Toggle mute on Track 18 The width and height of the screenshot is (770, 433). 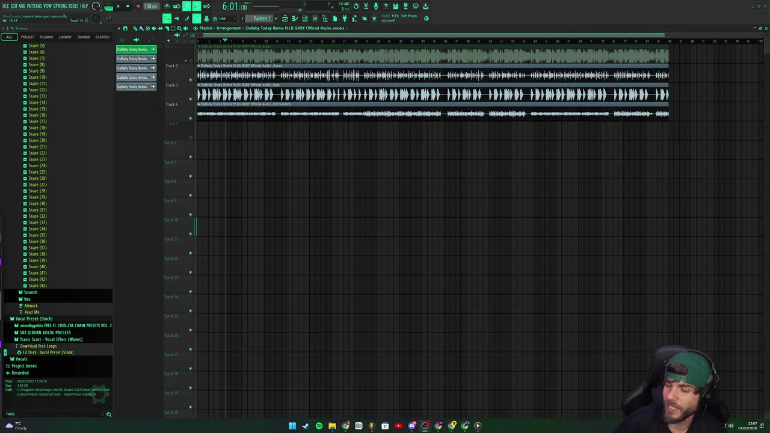tap(191, 388)
